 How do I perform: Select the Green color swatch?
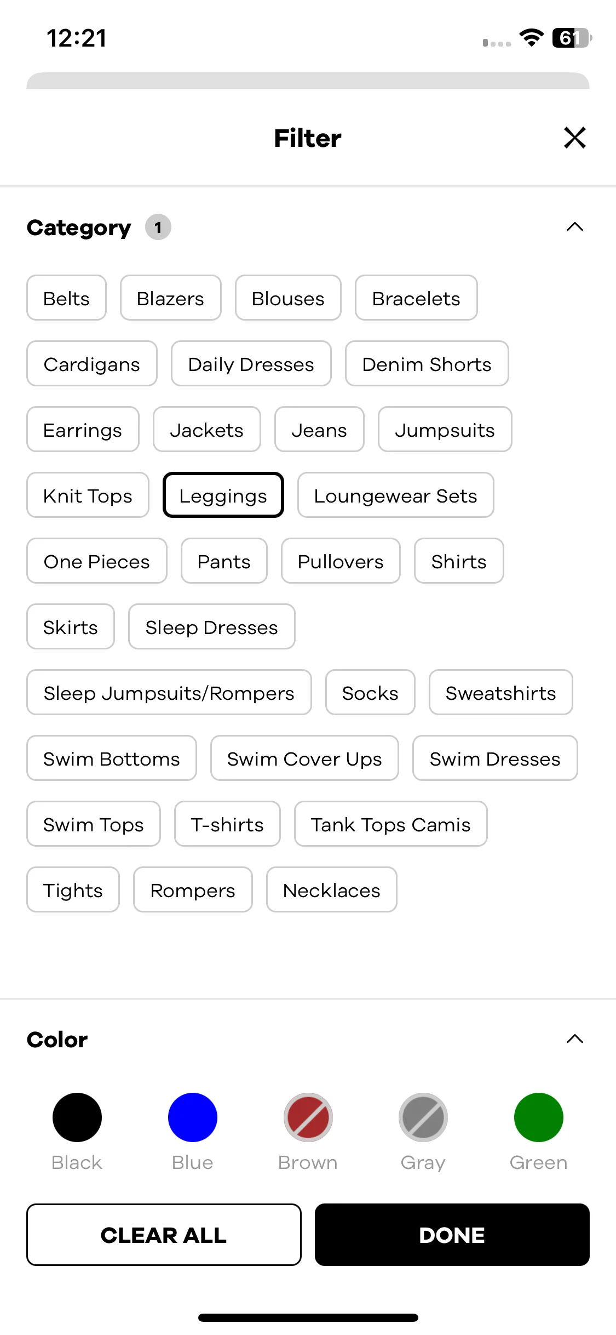(x=539, y=1117)
